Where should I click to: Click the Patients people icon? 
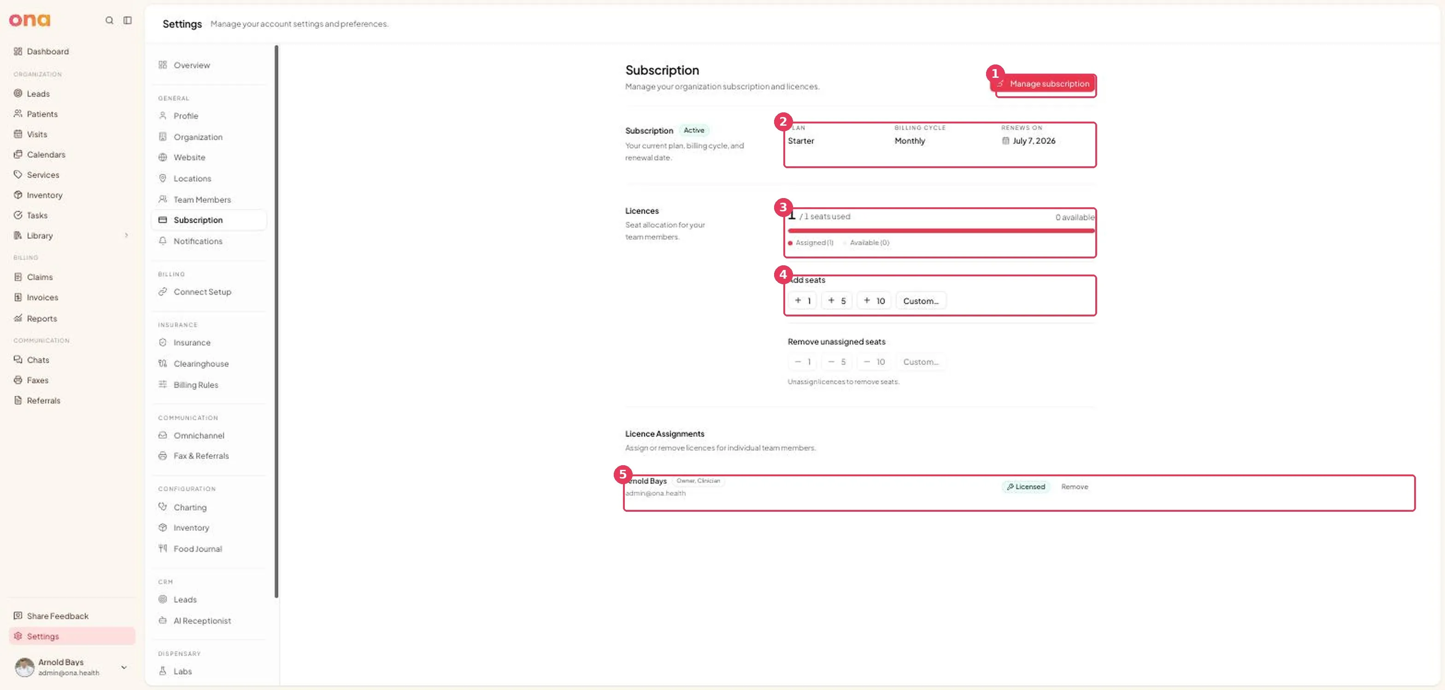pyautogui.click(x=18, y=114)
